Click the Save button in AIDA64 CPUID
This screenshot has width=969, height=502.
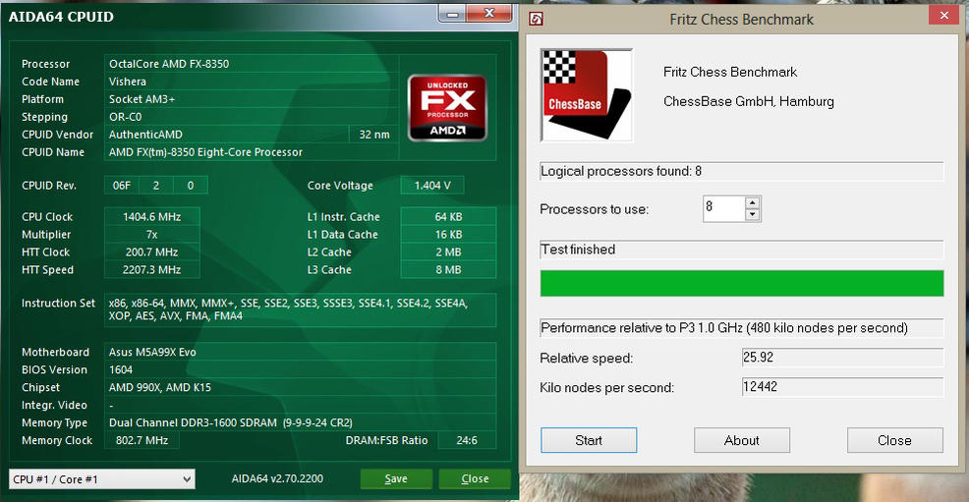tap(395, 478)
